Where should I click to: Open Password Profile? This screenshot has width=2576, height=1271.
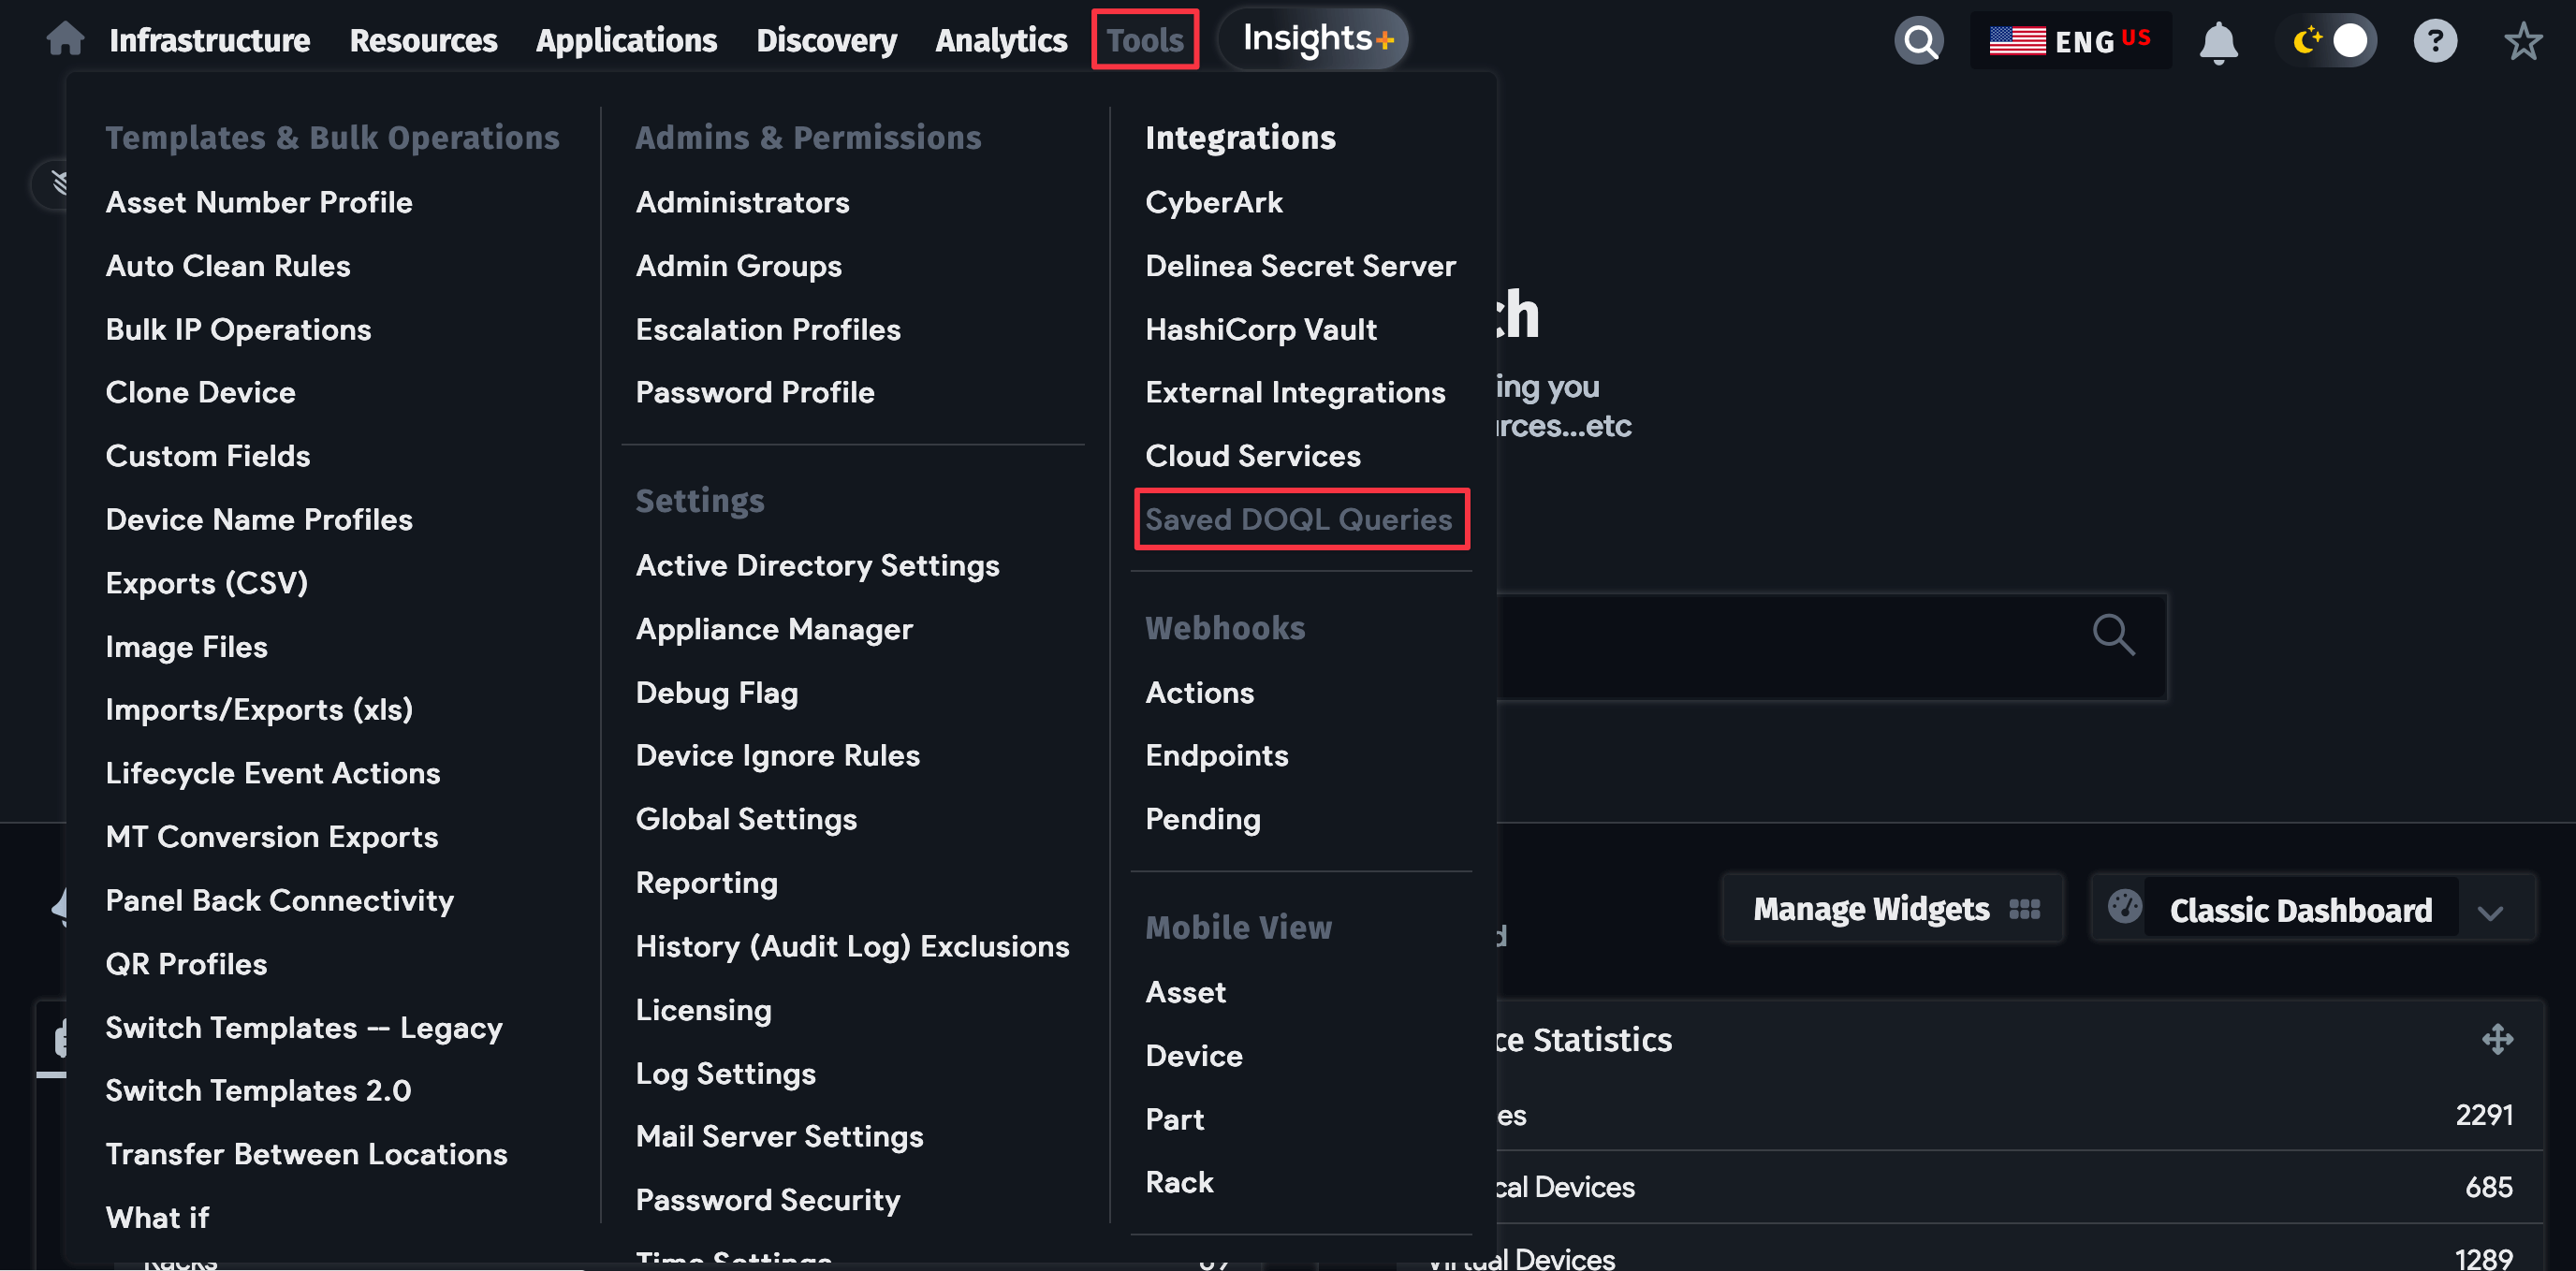pyautogui.click(x=755, y=392)
